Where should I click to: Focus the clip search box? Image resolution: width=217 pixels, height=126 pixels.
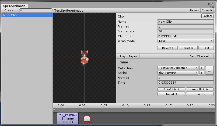click(36, 11)
